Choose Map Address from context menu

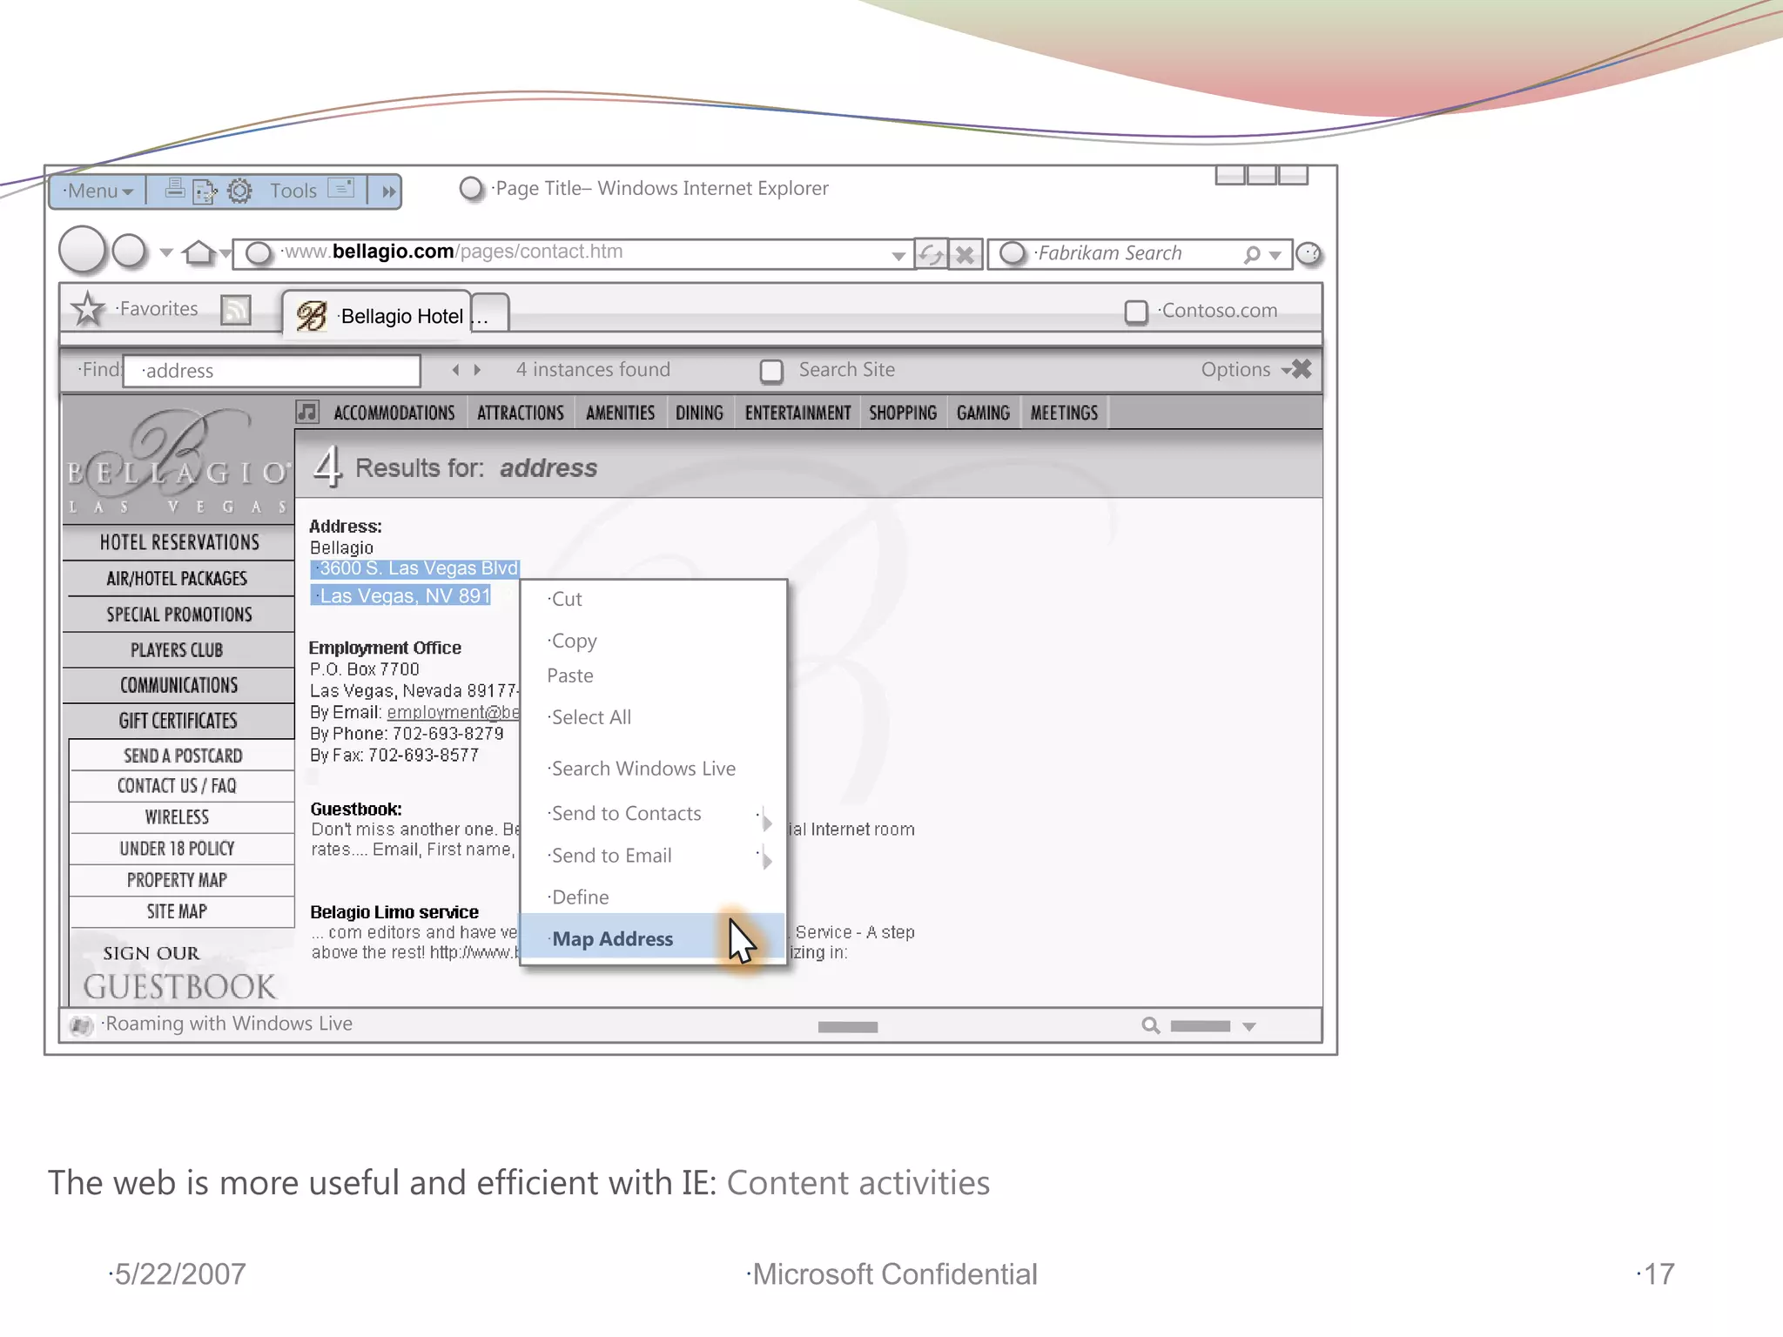click(x=653, y=938)
